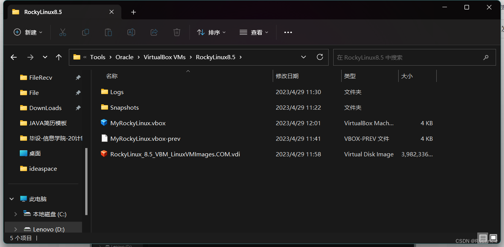Open the 排序 (Sort) dropdown
Screen dimensions: 504x247
pyautogui.click(x=211, y=32)
